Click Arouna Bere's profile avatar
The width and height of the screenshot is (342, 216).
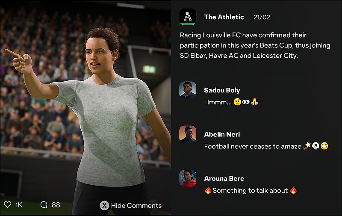188,178
